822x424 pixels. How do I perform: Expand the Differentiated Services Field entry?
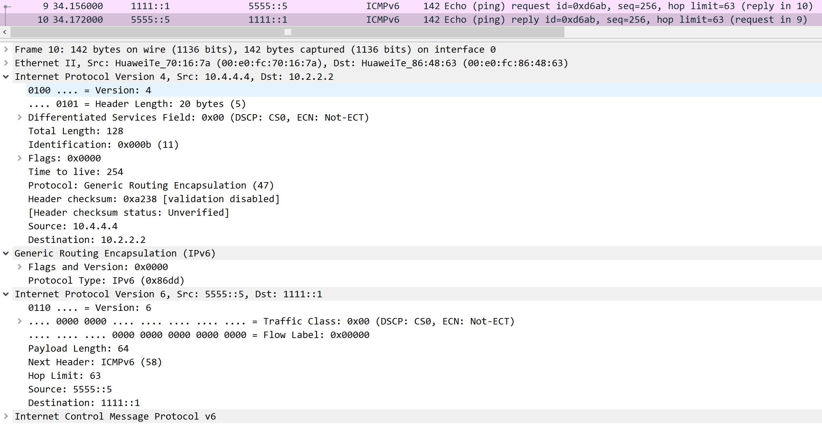20,118
